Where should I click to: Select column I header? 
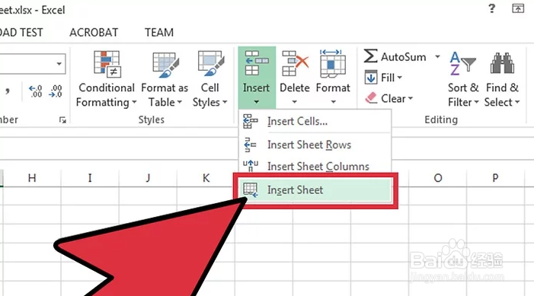[x=90, y=178]
